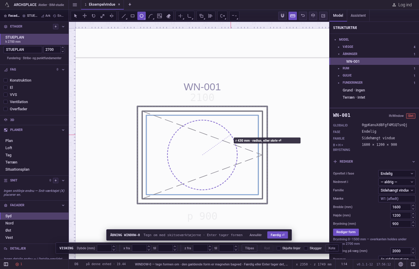Select the Mirror tool
The height and width of the screenshot is (269, 419).
tap(112, 16)
